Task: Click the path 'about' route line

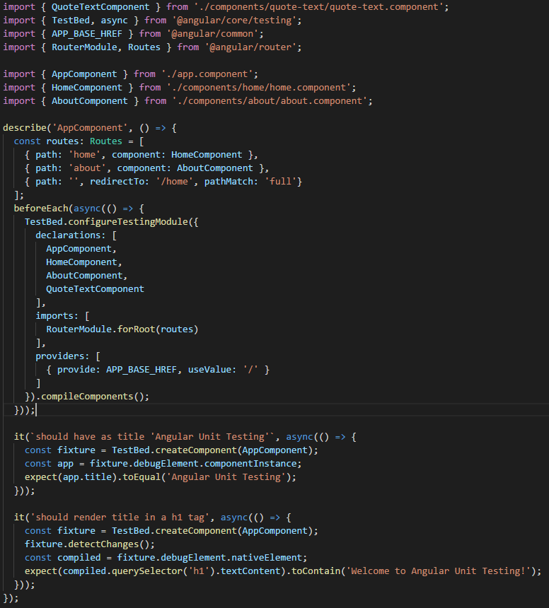Action: (146, 168)
